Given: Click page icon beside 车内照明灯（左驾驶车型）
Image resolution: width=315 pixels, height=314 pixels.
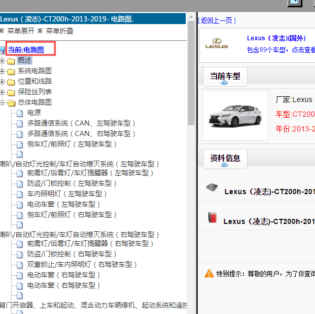Looking at the screenshot, I should coord(19,194).
